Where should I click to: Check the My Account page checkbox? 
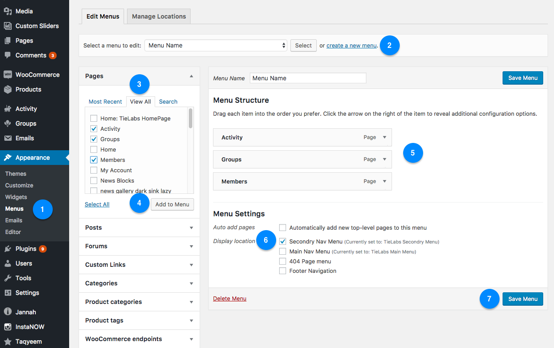(93, 170)
